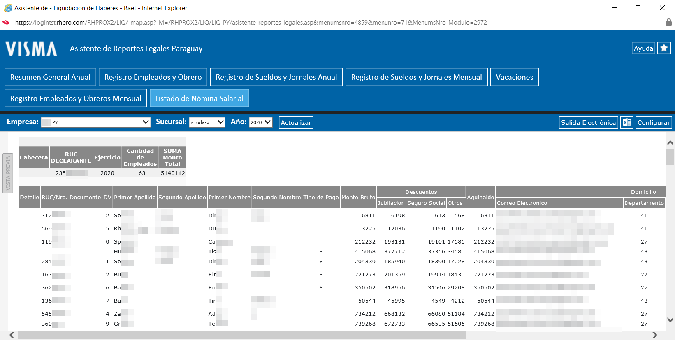Click Monto Bruto value 739268

tap(365, 324)
